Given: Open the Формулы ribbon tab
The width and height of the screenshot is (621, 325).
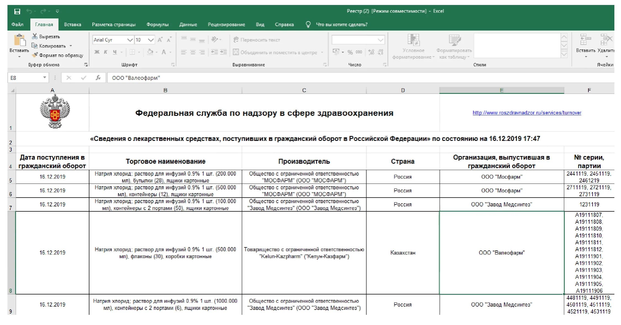Looking at the screenshot, I should point(157,24).
